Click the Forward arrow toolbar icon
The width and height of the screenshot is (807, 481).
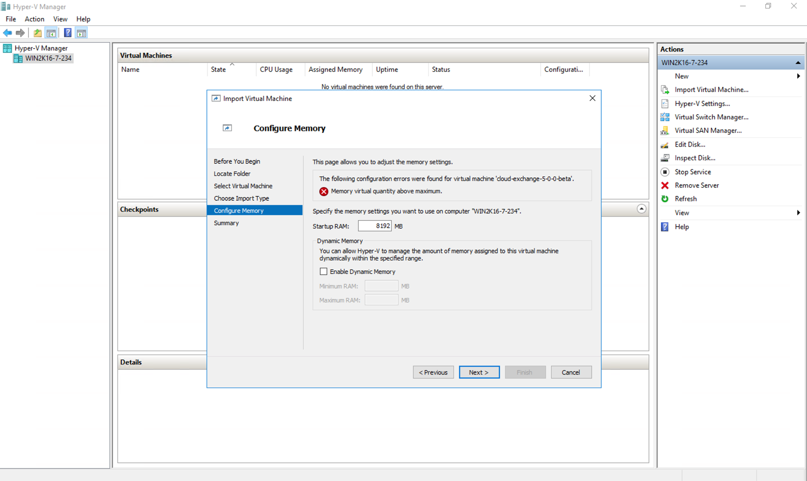(20, 33)
